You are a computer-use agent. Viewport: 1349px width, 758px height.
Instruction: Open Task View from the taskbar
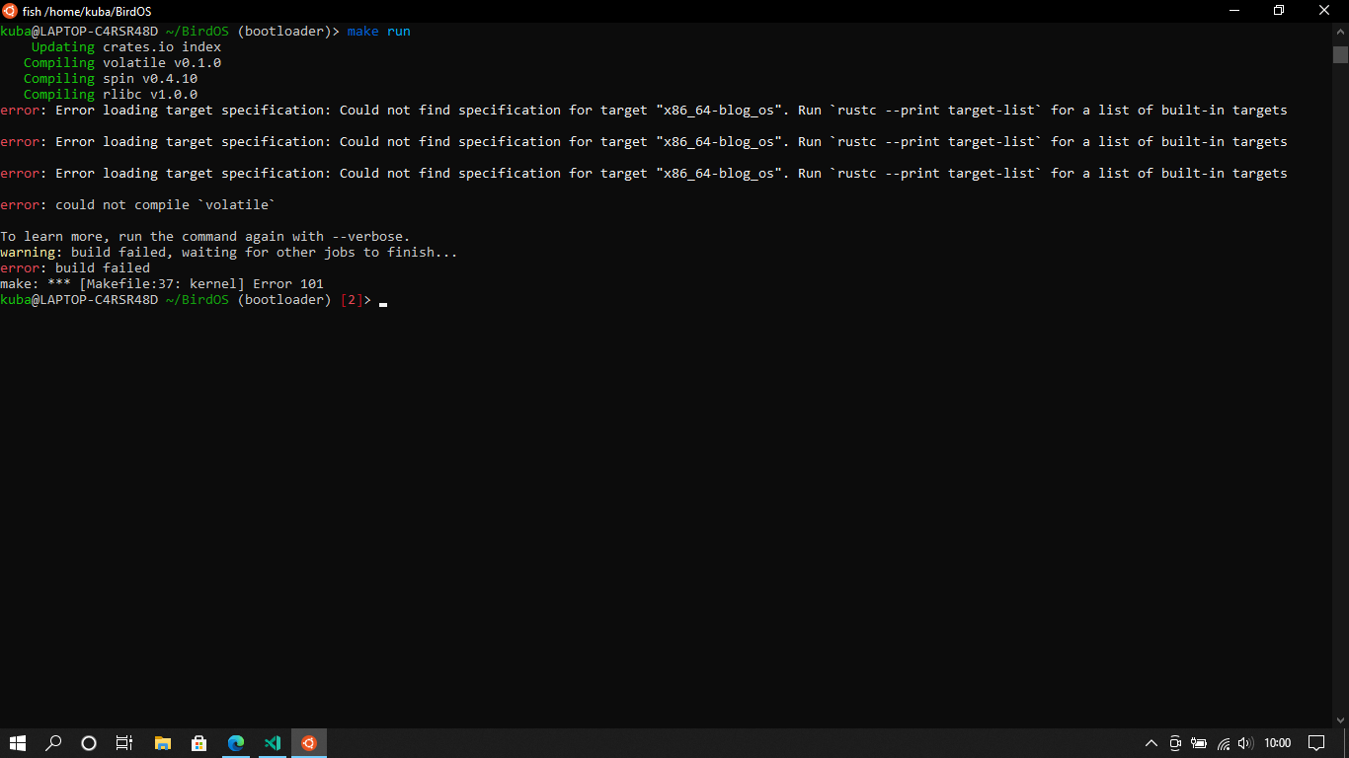click(x=123, y=743)
